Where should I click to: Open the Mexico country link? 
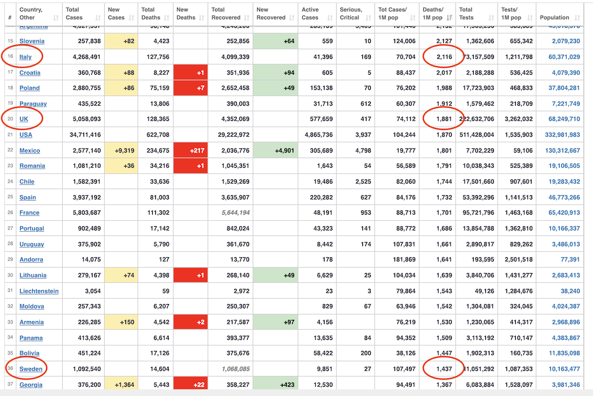(29, 151)
